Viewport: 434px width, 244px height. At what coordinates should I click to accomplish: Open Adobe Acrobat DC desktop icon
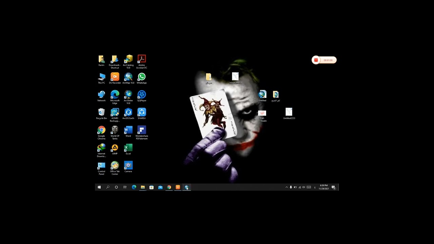142,62
